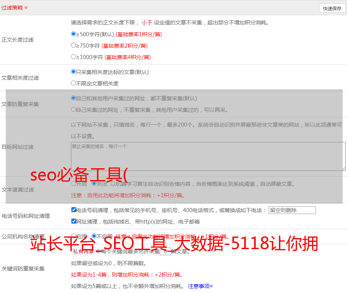Pick the ≥1000字符 length filter
348x293 pixels.
tap(73, 56)
